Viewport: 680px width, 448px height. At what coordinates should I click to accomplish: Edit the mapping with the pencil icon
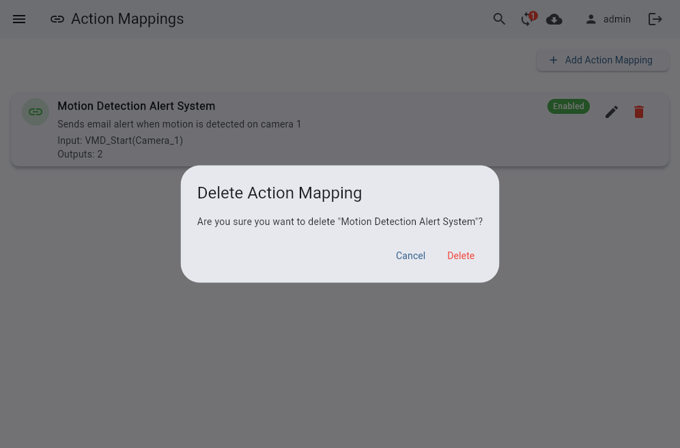tap(611, 112)
